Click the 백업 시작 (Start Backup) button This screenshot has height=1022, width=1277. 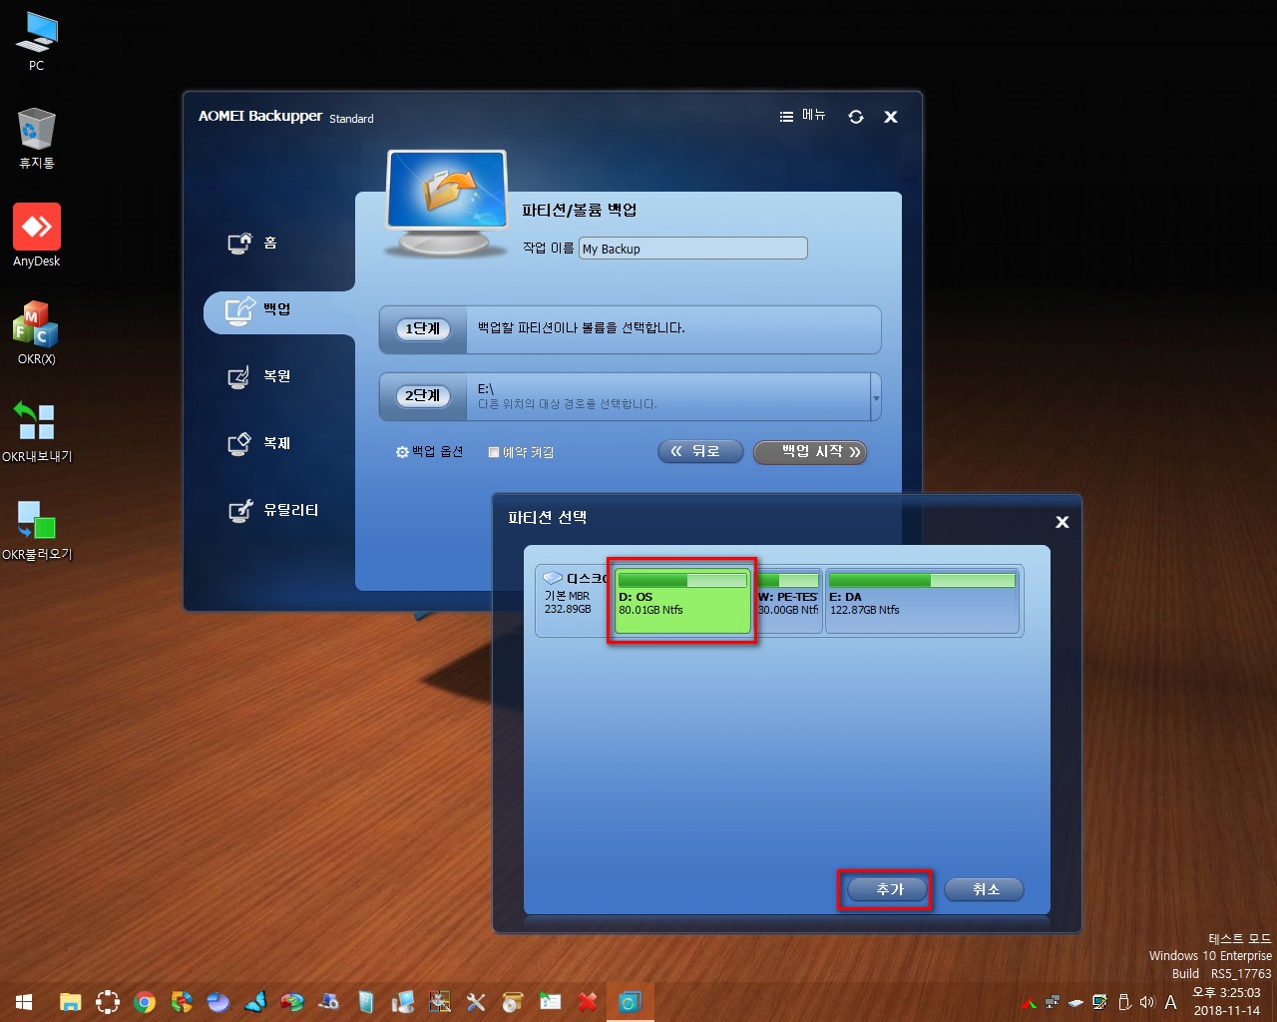810,452
